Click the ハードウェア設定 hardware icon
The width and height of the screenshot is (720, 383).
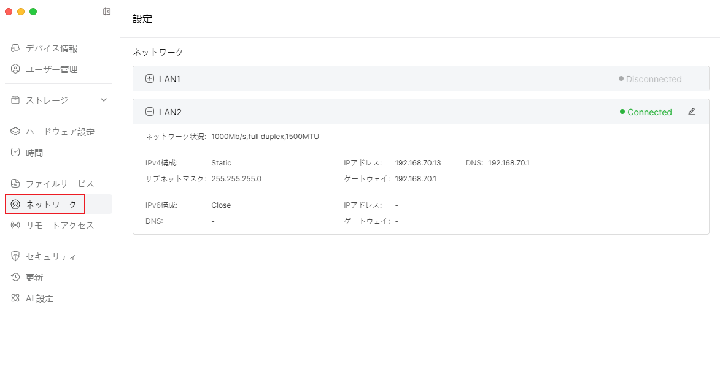(x=15, y=132)
